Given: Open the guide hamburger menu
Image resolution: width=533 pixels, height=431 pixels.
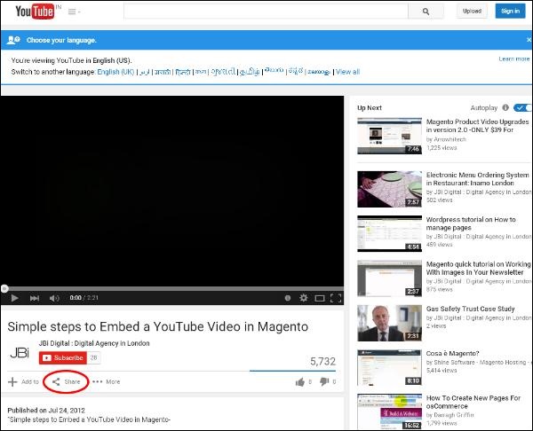Looking at the screenshot, I should point(74,12).
